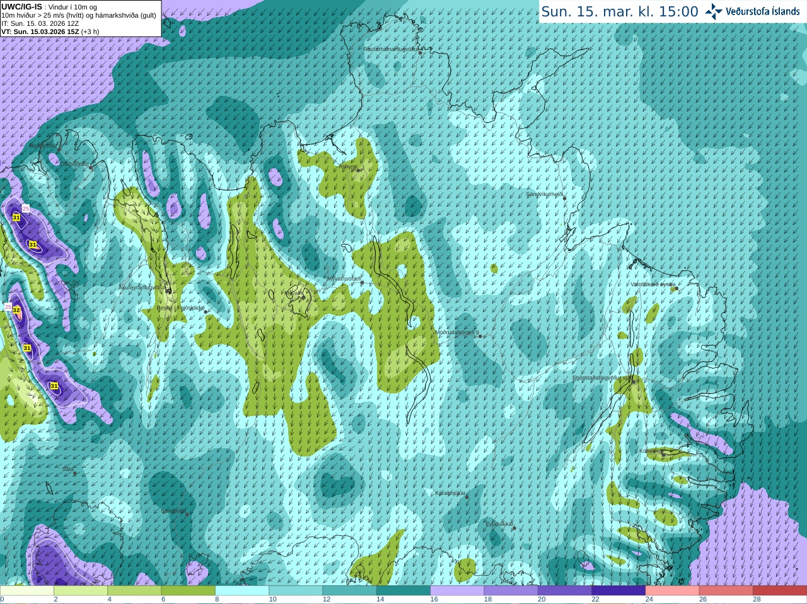Select the Eyjabakkar station label
Screen dimensions: 807x604
tap(499, 523)
